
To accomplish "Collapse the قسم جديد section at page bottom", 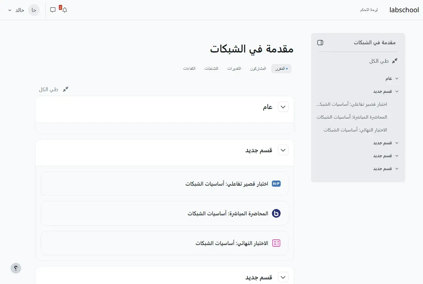I will [283, 277].
